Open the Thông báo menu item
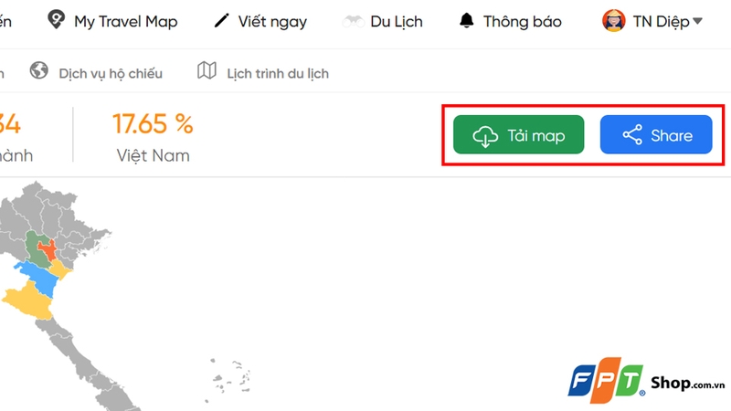The height and width of the screenshot is (411, 731). 523,21
